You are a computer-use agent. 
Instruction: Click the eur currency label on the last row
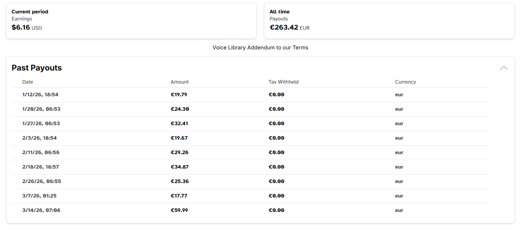(399, 210)
